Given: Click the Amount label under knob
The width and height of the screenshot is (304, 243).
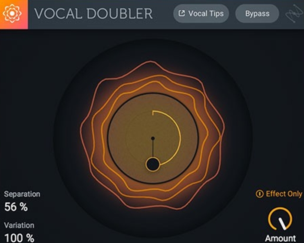Looking at the screenshot, I should 281,238.
